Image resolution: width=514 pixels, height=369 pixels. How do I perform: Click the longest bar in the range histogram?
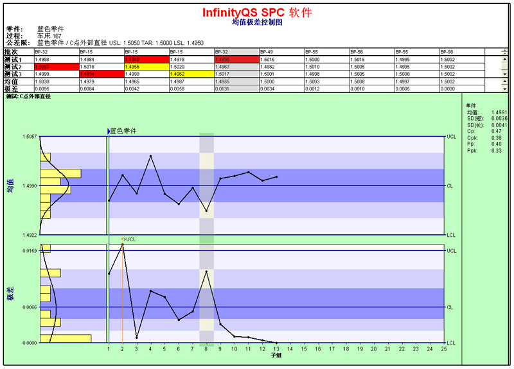point(66,339)
